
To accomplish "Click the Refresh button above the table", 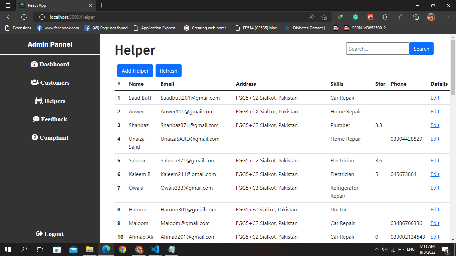I will (169, 71).
